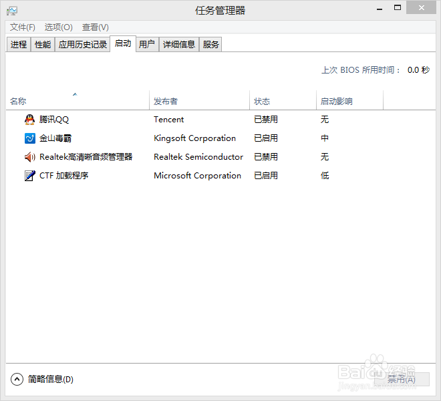The height and width of the screenshot is (401, 441).
Task: Click the 0.0 秒 BIOS time value
Action: [418, 70]
